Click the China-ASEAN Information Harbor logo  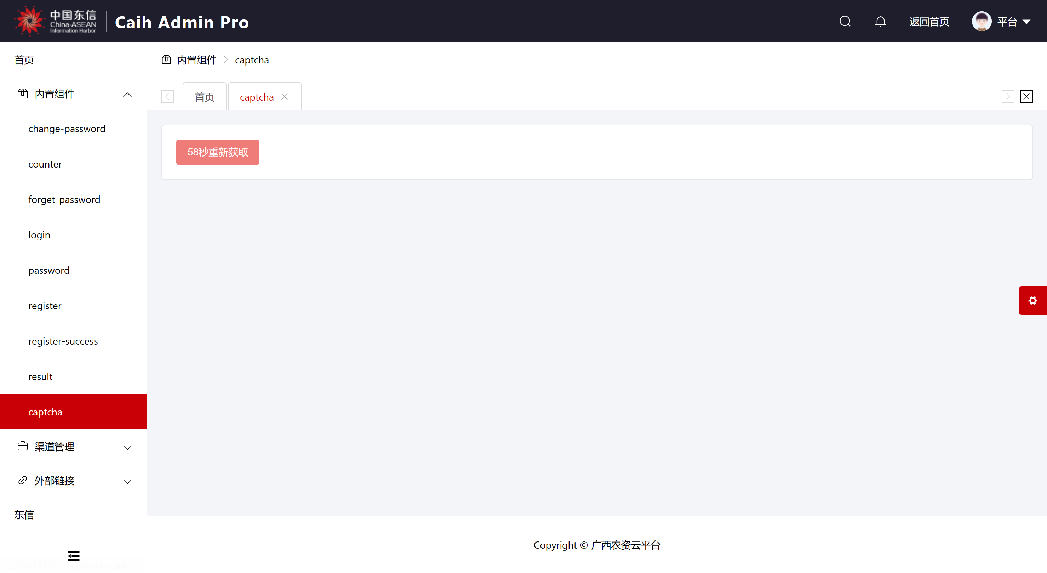click(x=56, y=21)
